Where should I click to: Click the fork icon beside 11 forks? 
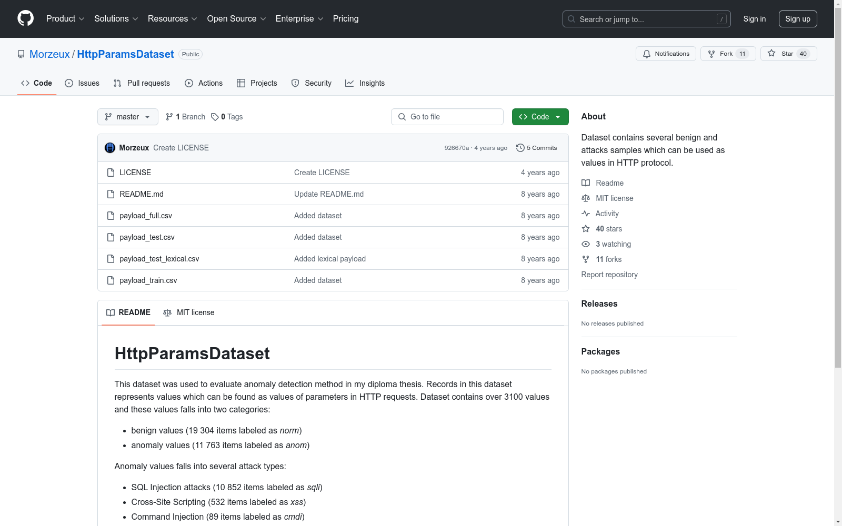click(x=586, y=259)
